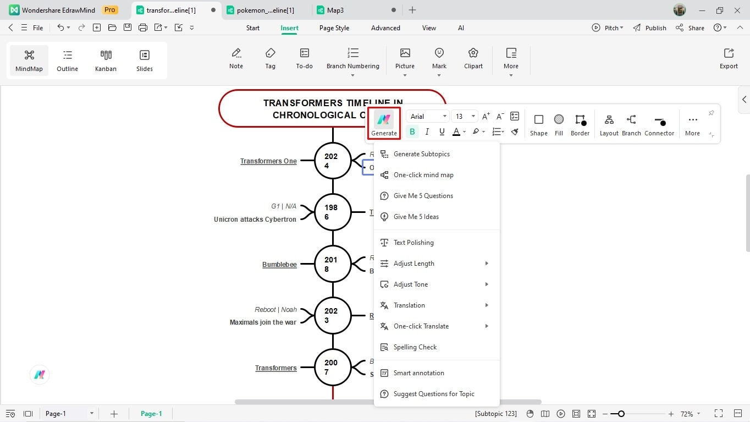This screenshot has height=422, width=750.
Task: Expand Mark dropdown
Action: (x=439, y=75)
